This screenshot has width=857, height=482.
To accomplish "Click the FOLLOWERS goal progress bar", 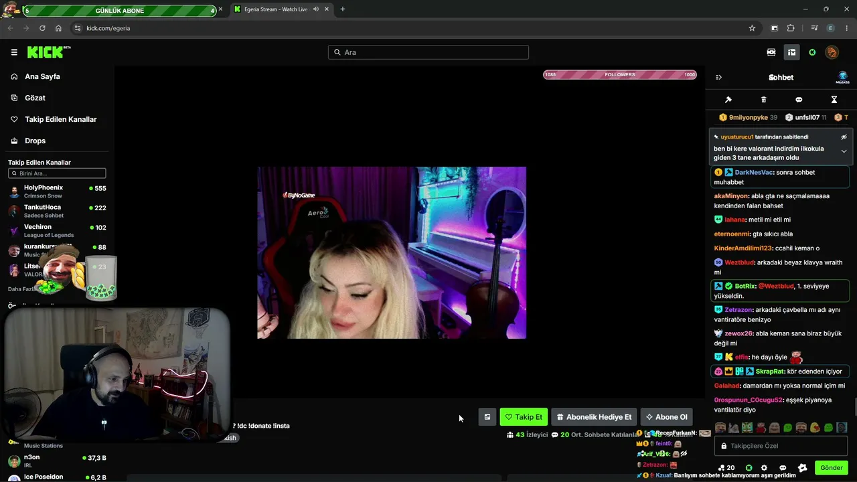I will [x=620, y=74].
